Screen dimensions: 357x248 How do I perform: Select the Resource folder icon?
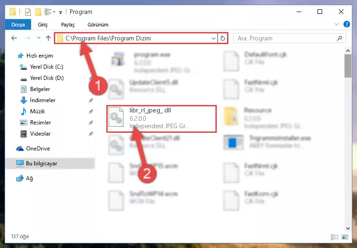tap(231, 117)
